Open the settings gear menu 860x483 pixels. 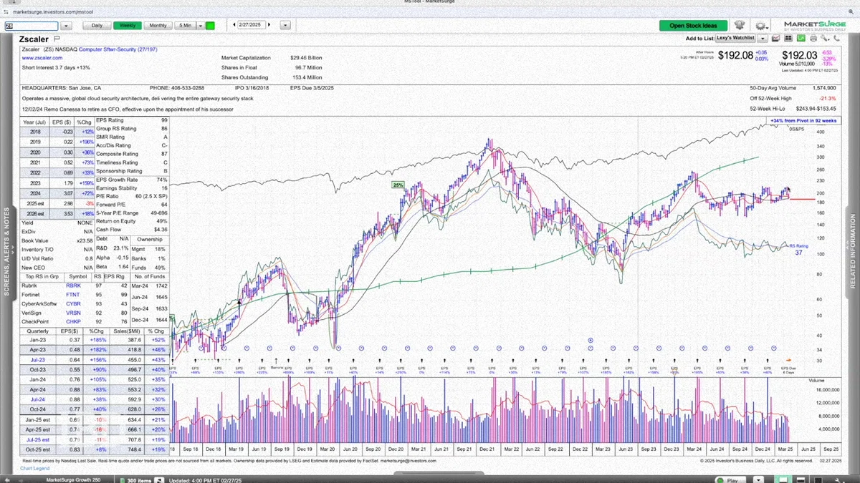pyautogui.click(x=760, y=26)
